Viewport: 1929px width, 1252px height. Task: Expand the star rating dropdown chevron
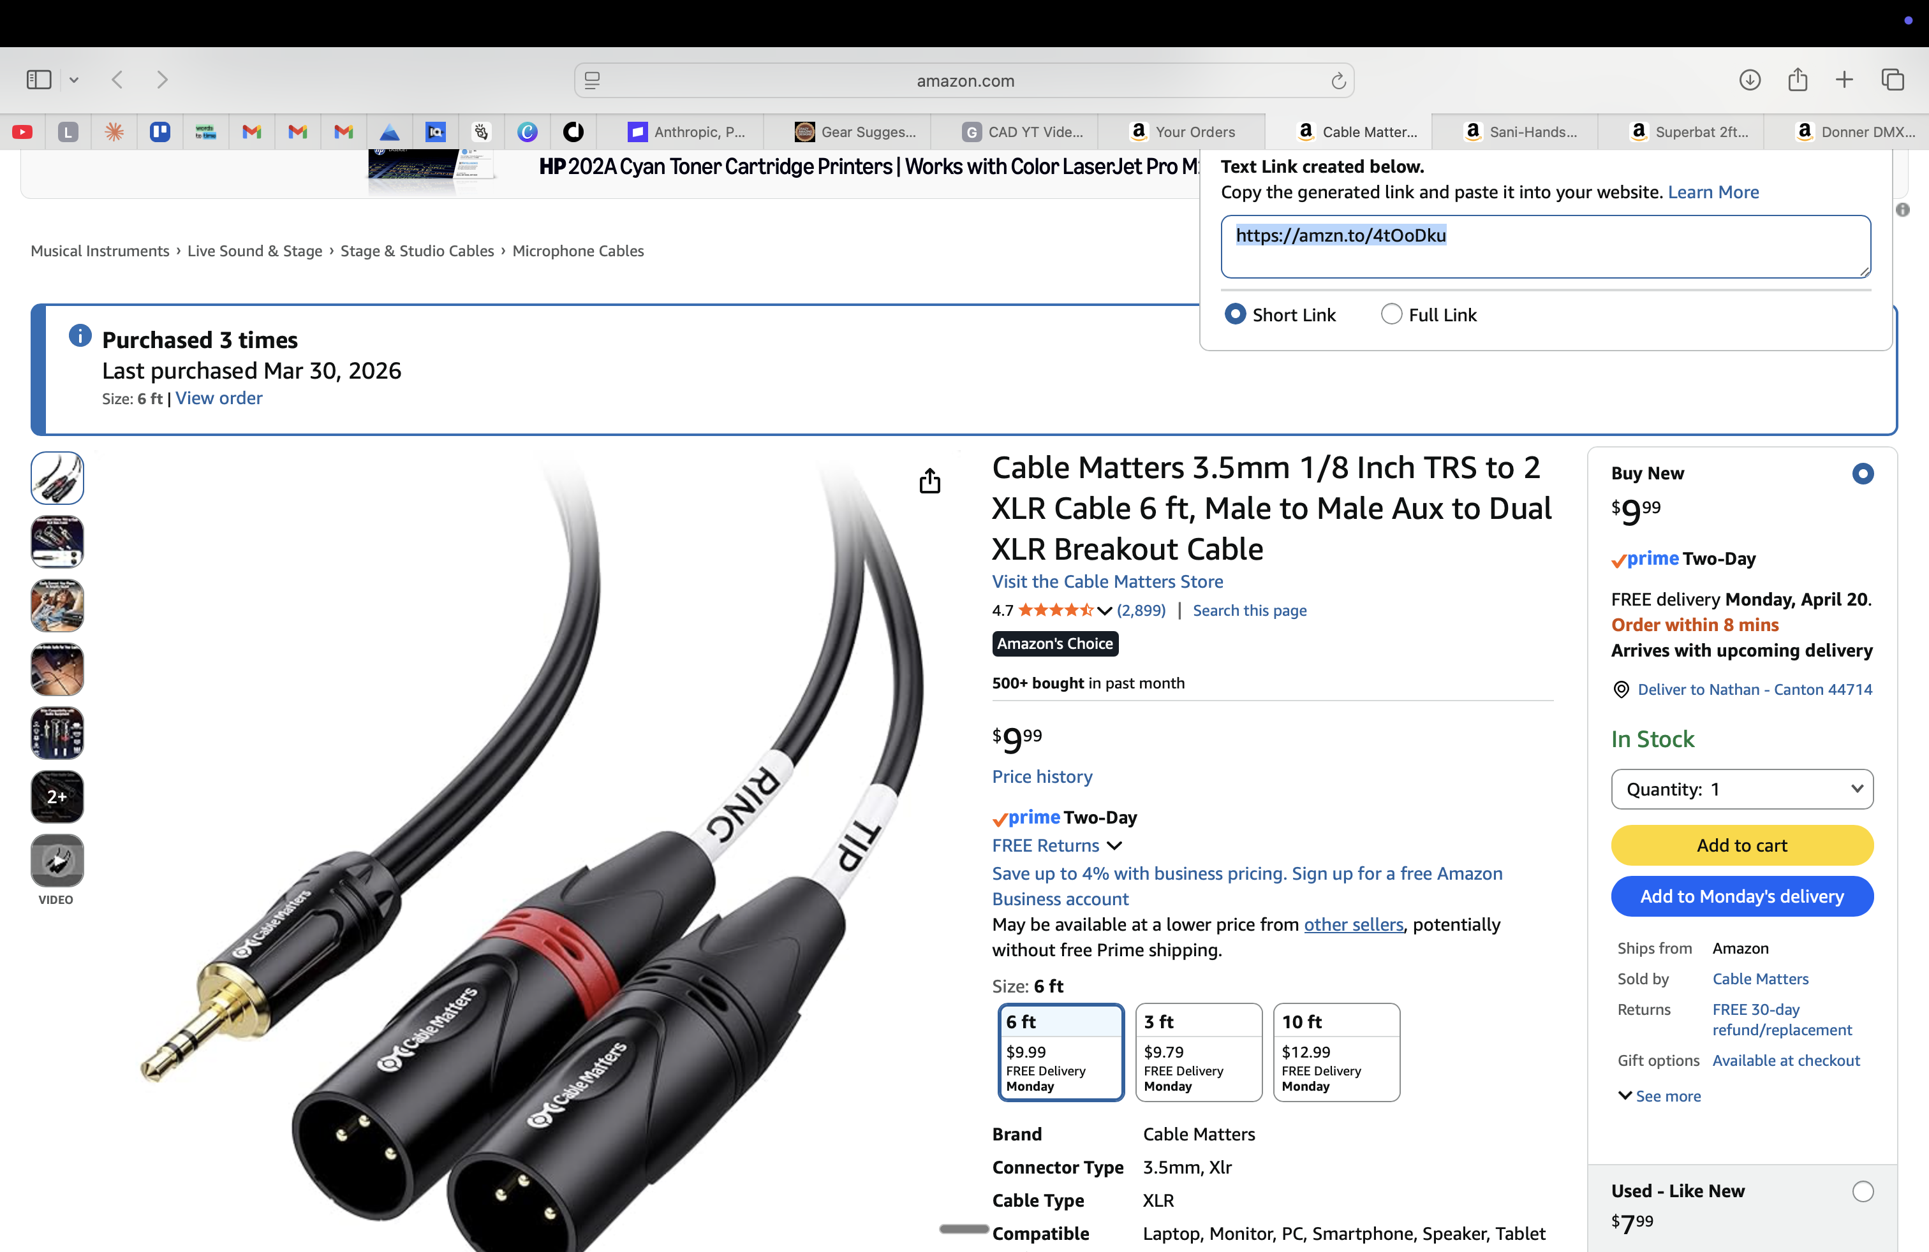pos(1104,611)
